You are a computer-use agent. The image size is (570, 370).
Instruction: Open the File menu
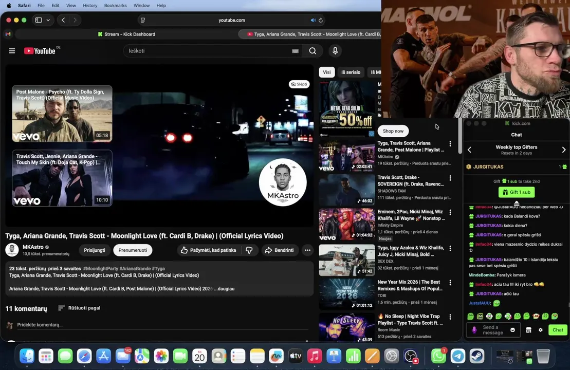pyautogui.click(x=41, y=6)
